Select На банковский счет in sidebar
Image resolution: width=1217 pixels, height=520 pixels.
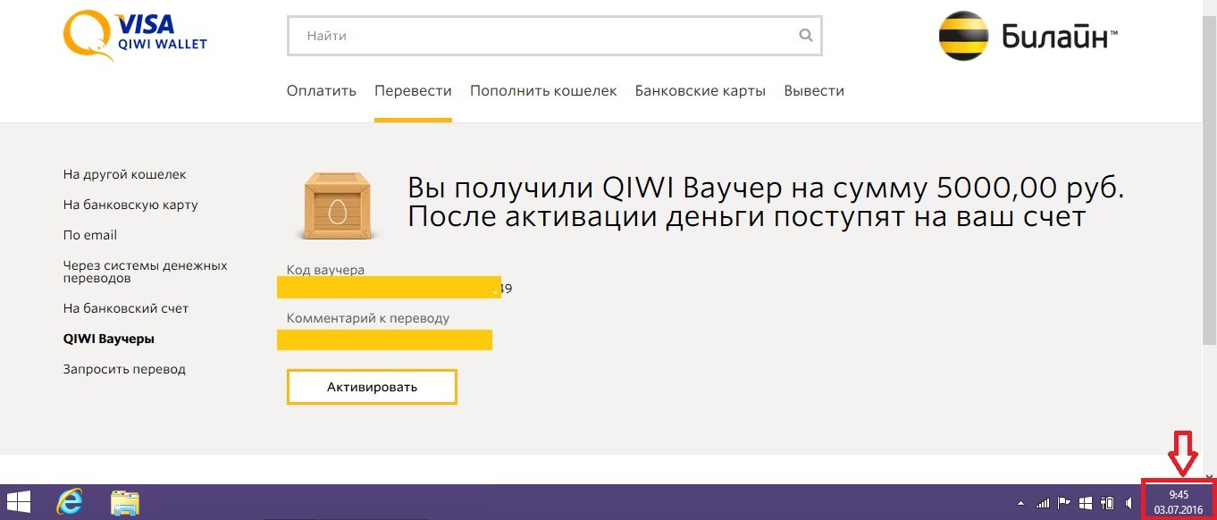(126, 308)
